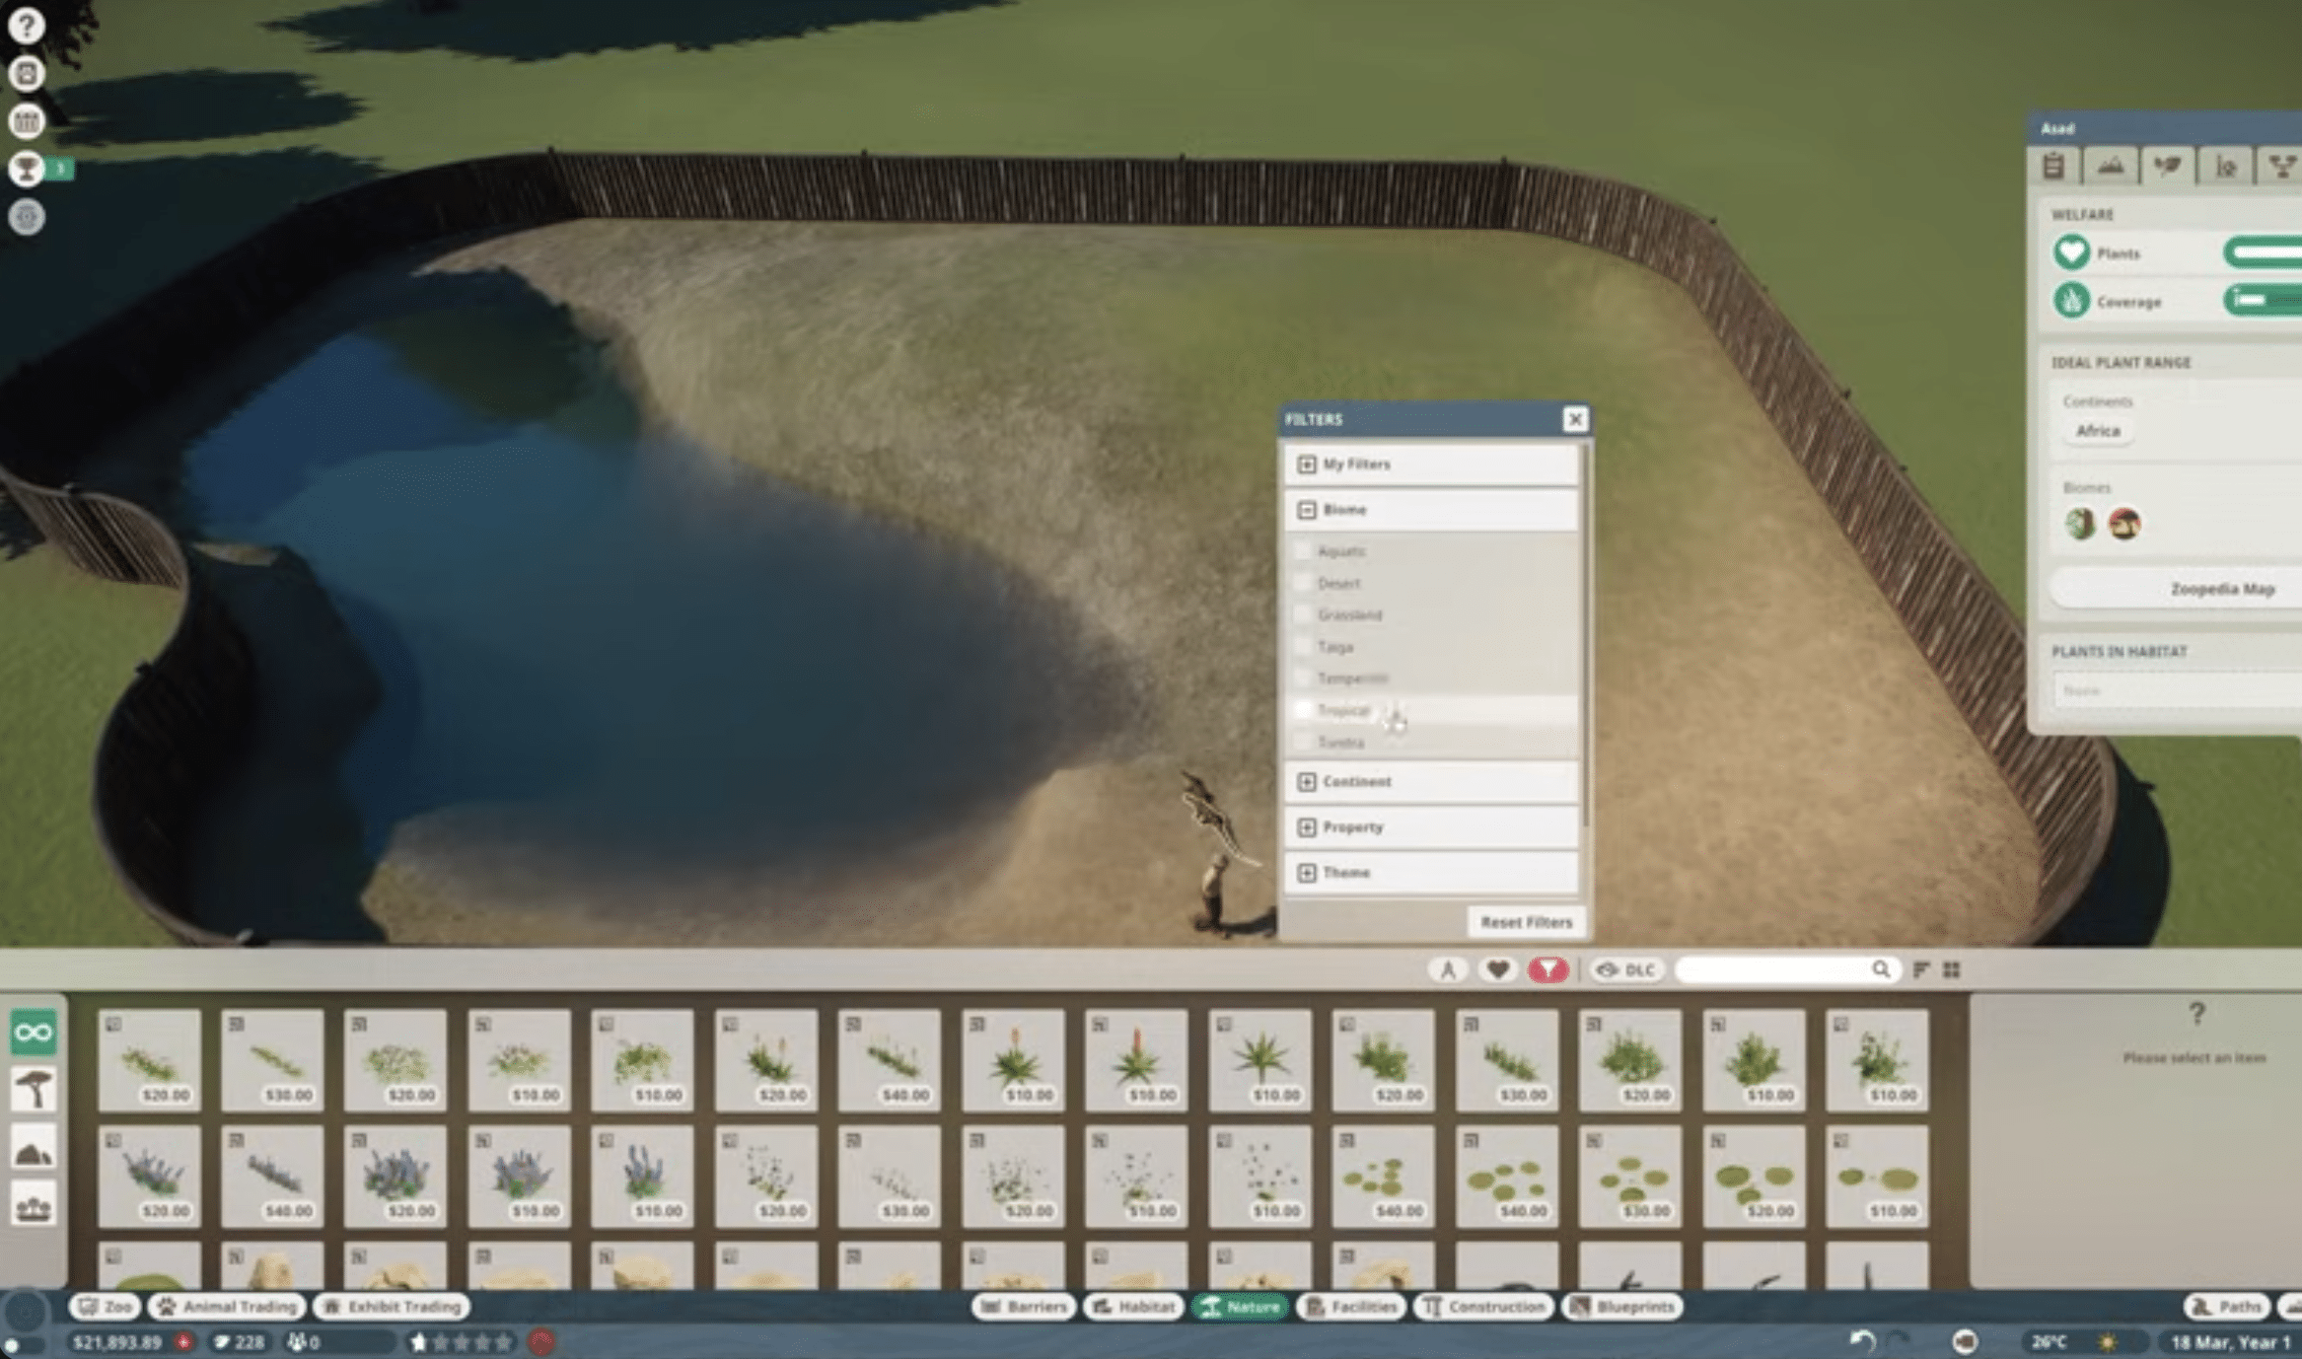Open the clipboard info tab in Asad panel
2302x1359 pixels.
pos(2053,166)
